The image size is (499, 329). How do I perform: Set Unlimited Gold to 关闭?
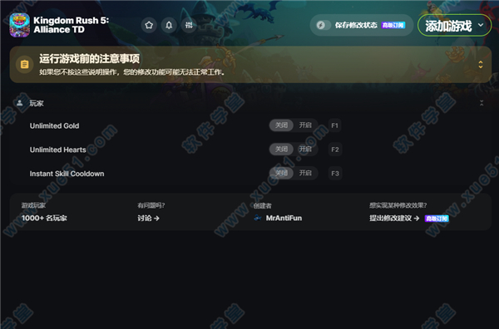tap(281, 125)
